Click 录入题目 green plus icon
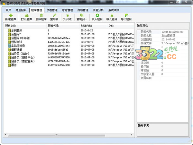 [x=97, y=15]
